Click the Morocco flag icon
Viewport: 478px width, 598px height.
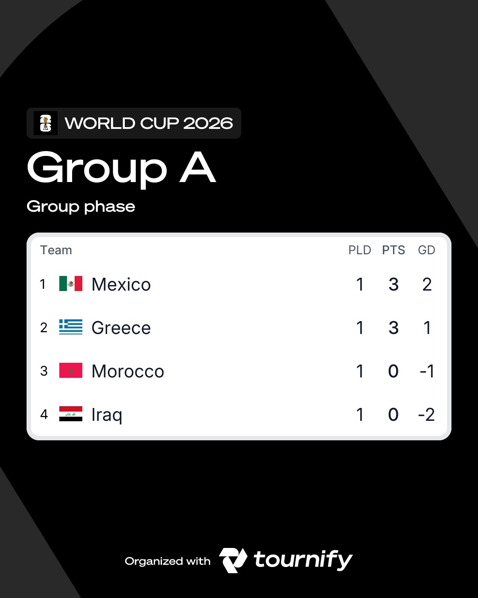71,370
